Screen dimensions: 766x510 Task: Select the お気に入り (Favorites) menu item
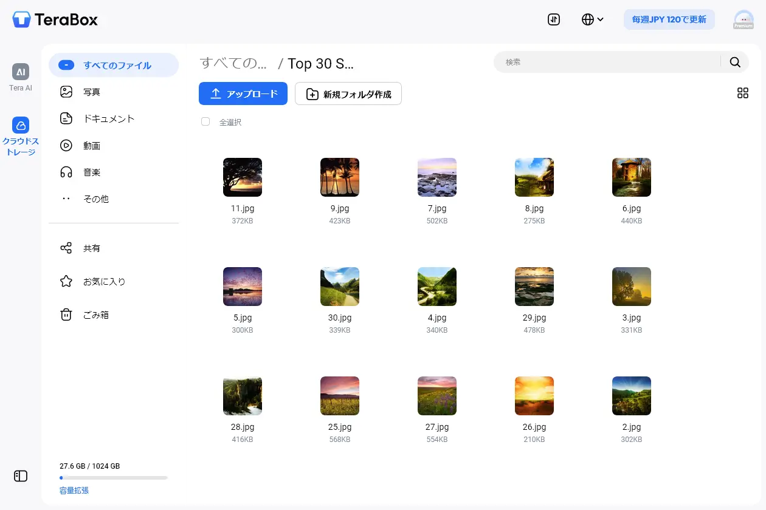[x=99, y=281]
